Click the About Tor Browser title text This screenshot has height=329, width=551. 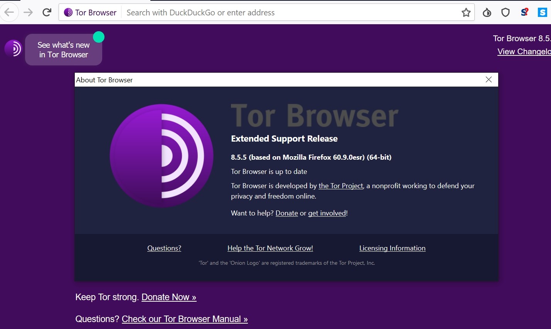click(x=104, y=80)
